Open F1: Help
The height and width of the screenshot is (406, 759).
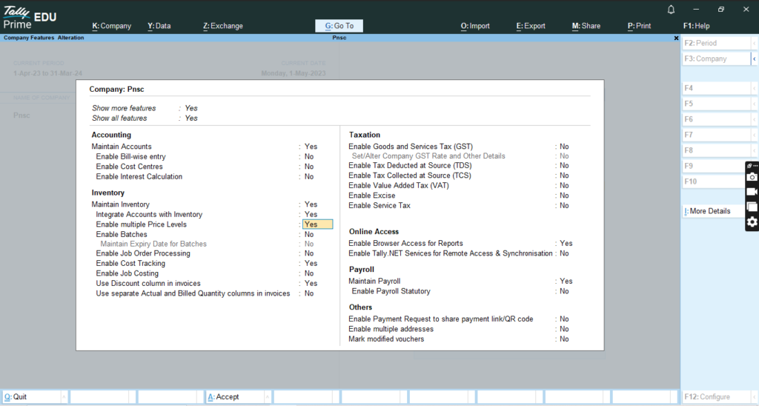click(x=697, y=26)
